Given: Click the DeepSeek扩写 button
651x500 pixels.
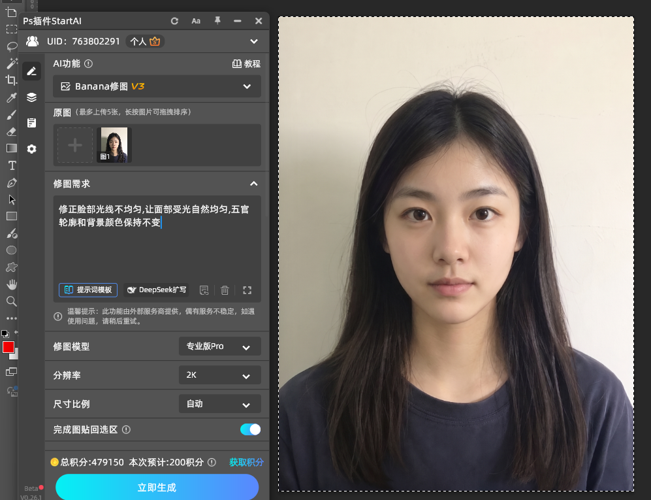Looking at the screenshot, I should [156, 290].
